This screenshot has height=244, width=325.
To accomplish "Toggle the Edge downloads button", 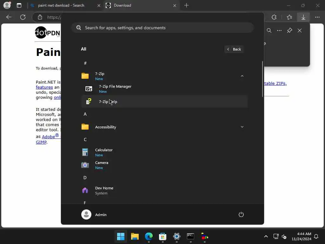I will [x=303, y=17].
